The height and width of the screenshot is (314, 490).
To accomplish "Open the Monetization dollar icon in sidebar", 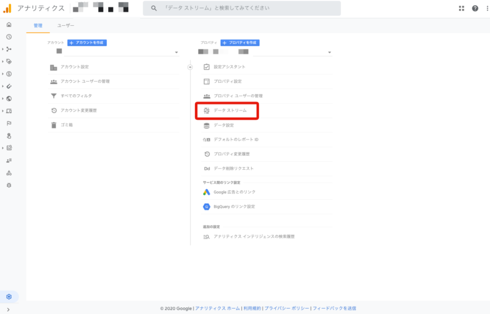I will point(9,74).
